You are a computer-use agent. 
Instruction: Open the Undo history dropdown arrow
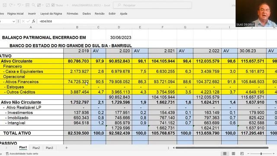pyautogui.click(x=22, y=5)
